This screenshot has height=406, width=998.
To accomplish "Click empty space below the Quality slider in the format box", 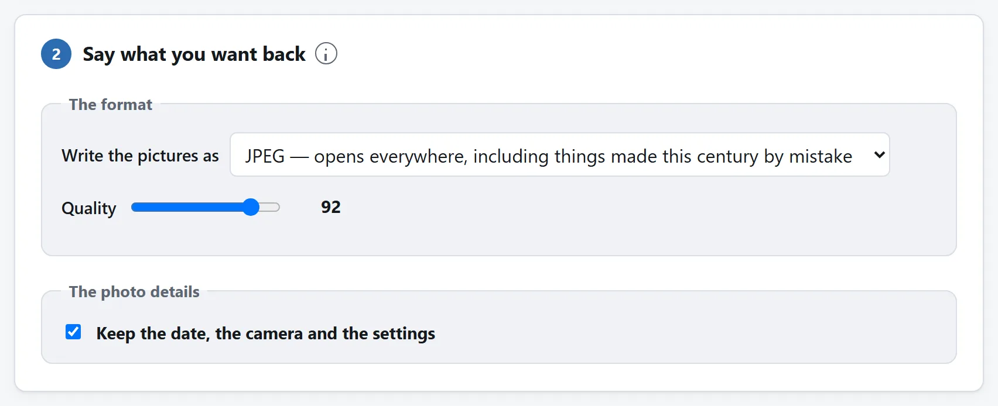I will [x=499, y=238].
